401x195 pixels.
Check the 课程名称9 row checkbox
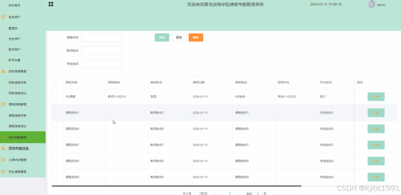tap(56, 177)
